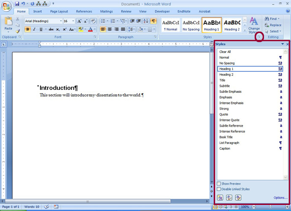Check Disable Linked Styles
The image size is (291, 211).
219,189
